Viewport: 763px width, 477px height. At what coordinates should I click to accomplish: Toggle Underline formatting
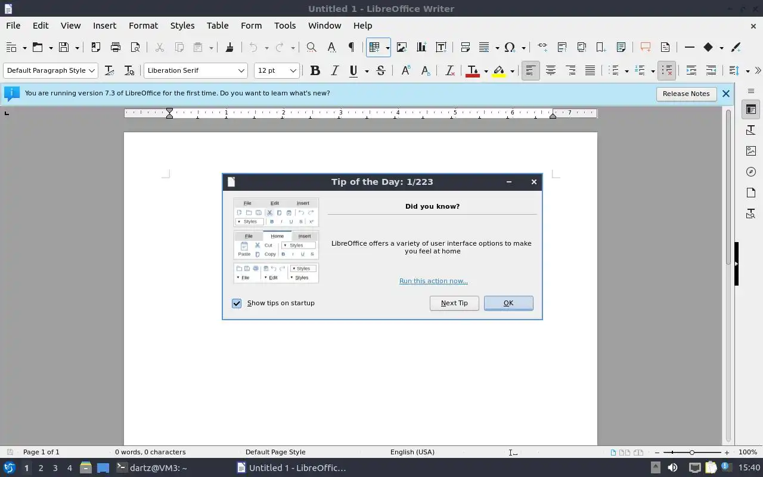[353, 70]
